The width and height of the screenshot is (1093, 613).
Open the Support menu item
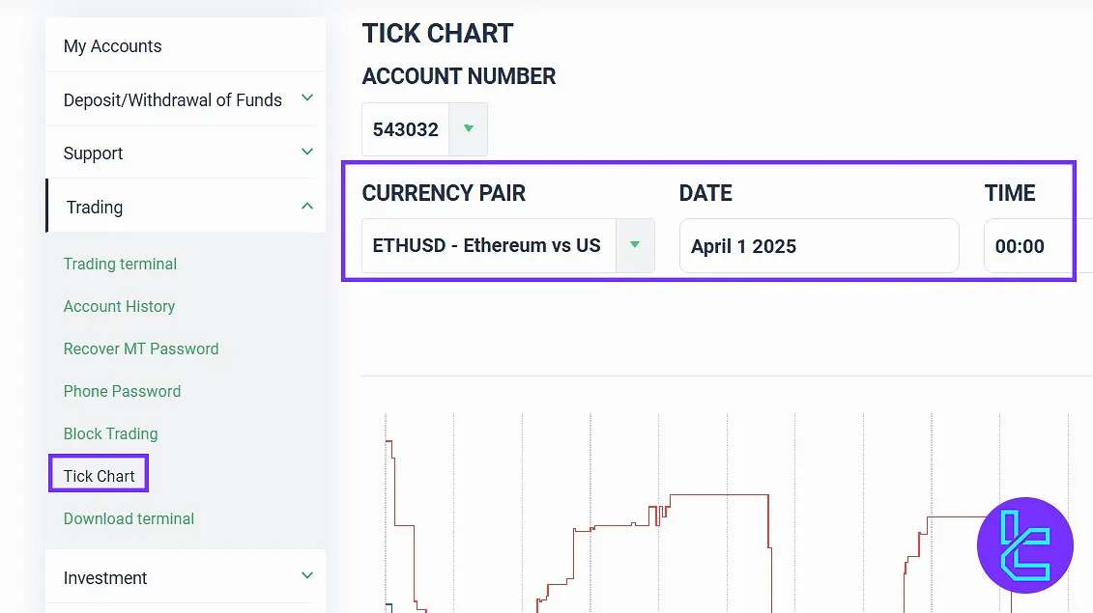[93, 153]
